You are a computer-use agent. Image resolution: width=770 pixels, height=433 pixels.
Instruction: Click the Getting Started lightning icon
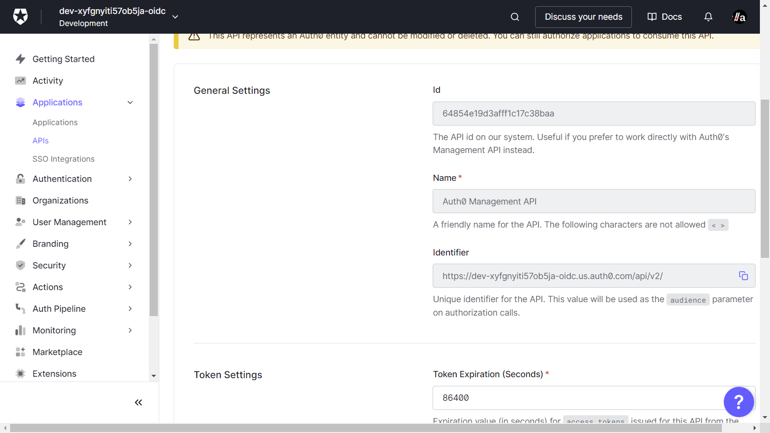pyautogui.click(x=20, y=59)
